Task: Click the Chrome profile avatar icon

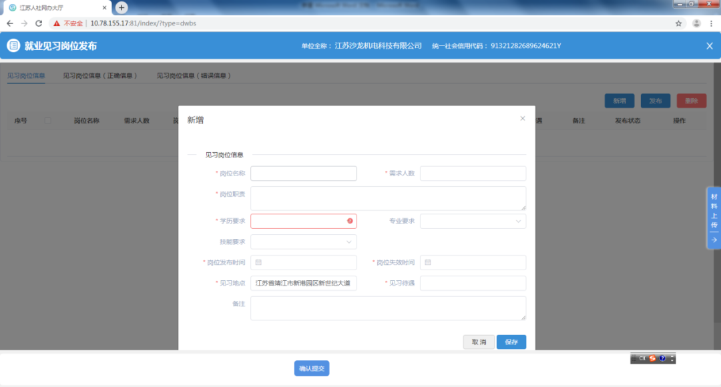Action: click(x=696, y=23)
